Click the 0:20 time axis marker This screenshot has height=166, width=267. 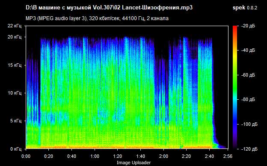[48, 156]
